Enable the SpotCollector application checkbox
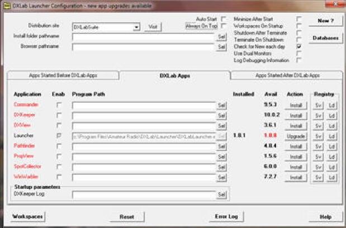346x228 pixels. tap(59, 167)
